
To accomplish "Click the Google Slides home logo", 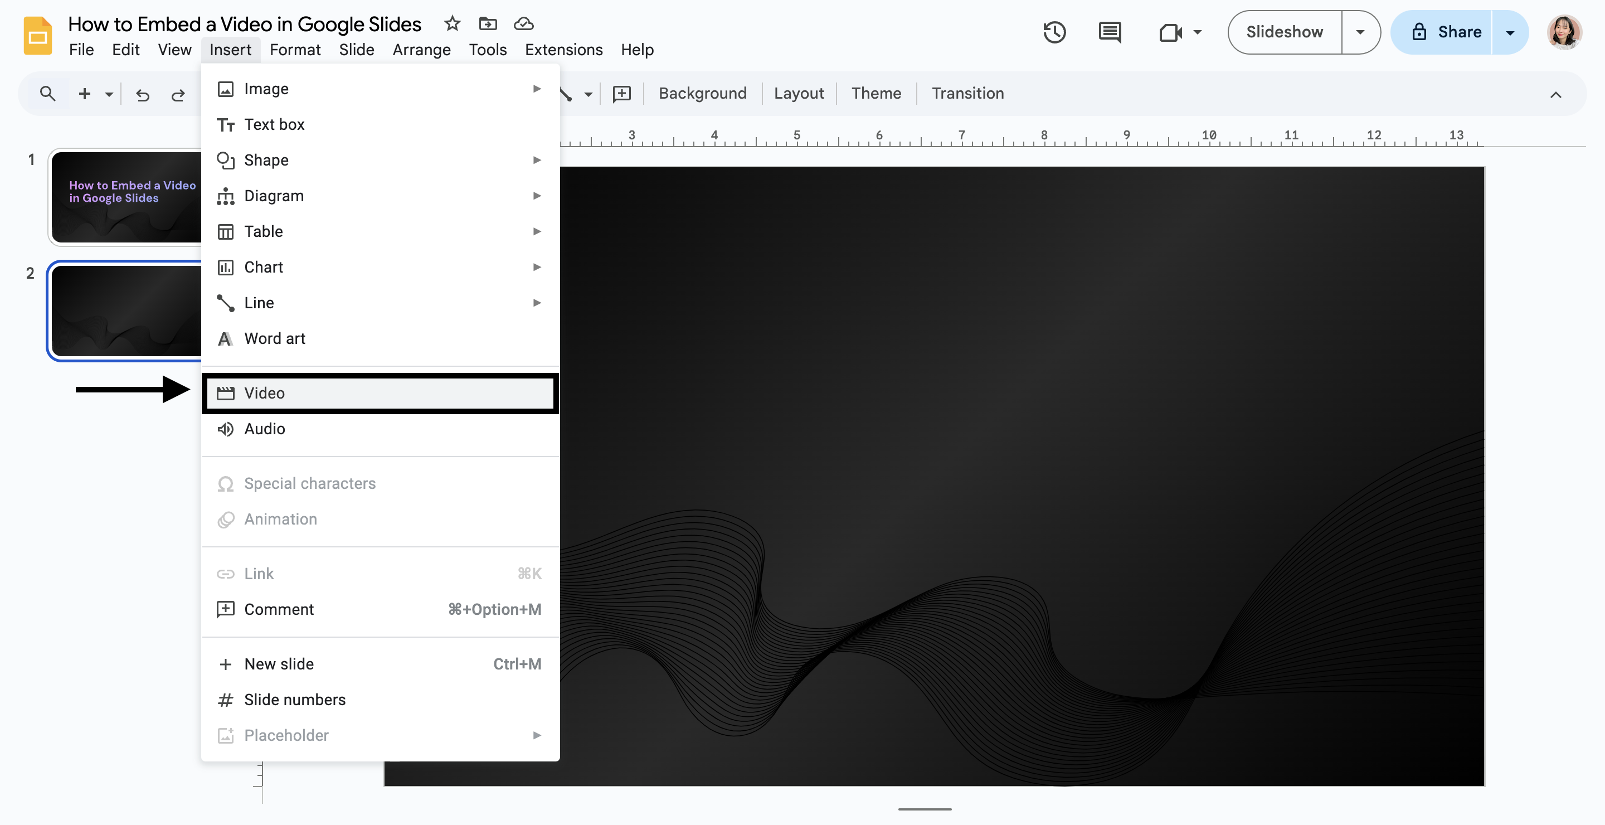I will (37, 36).
